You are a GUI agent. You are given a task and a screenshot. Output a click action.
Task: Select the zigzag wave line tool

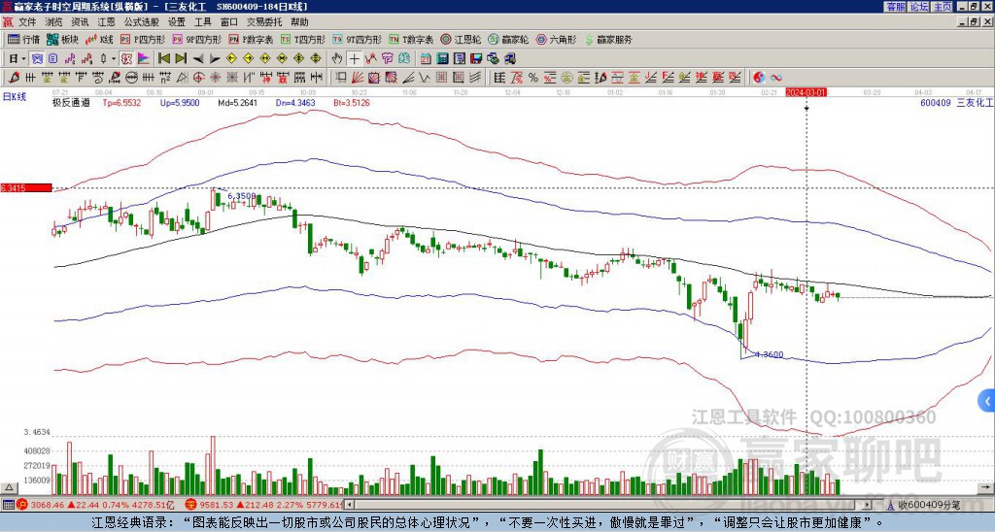(424, 78)
